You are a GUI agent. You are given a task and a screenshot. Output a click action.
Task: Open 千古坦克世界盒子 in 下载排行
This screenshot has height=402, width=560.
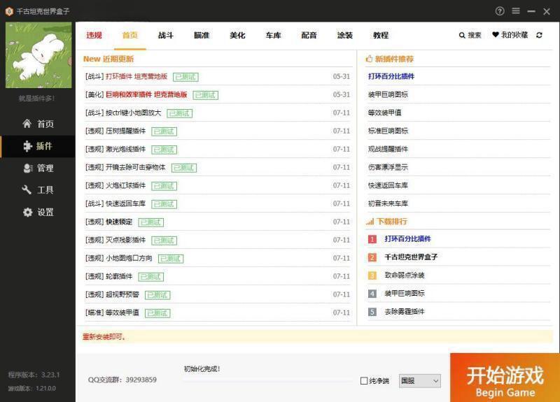411,257
